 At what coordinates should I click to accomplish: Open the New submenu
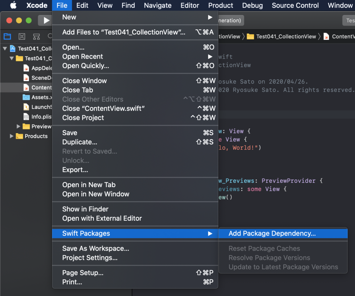click(x=135, y=17)
